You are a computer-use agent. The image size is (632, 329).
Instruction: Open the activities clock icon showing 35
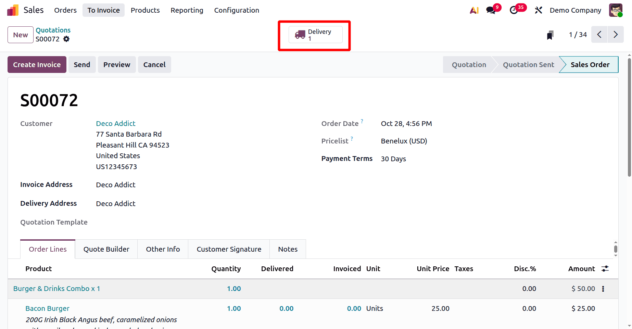514,10
